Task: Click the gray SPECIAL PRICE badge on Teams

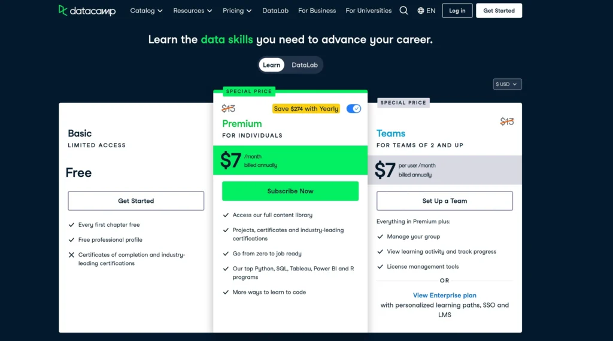Action: pos(403,102)
